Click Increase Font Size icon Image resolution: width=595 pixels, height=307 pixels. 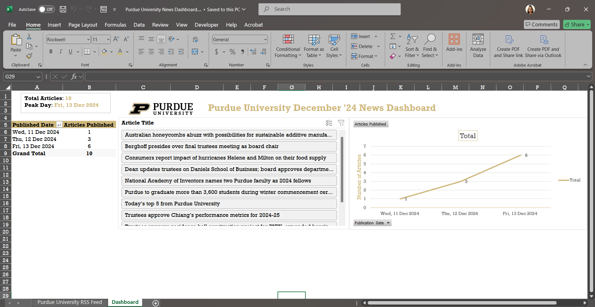(x=116, y=39)
